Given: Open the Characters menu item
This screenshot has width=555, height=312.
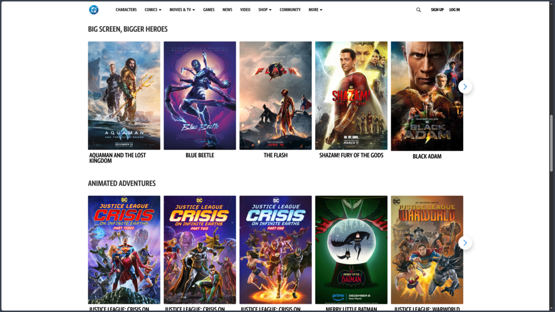Looking at the screenshot, I should pos(126,10).
